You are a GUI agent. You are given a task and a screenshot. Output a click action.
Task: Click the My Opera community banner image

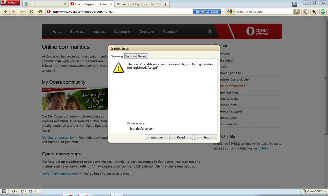[75, 99]
